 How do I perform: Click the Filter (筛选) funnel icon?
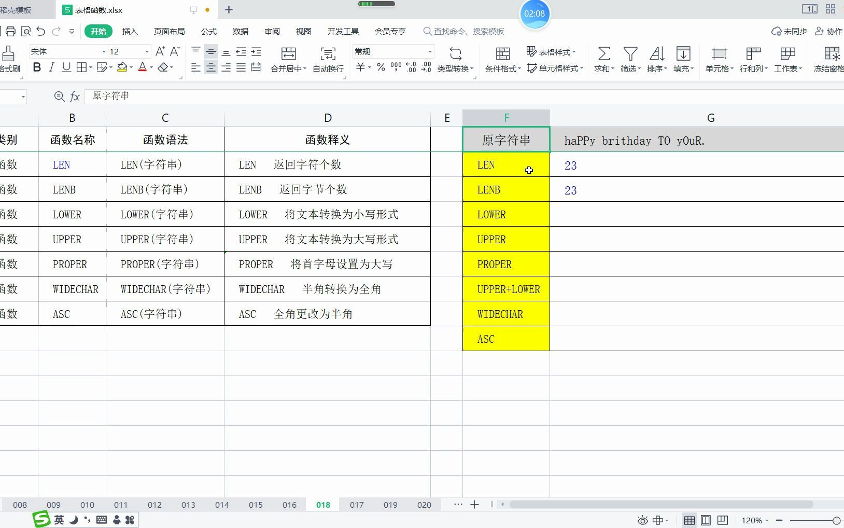pyautogui.click(x=630, y=53)
